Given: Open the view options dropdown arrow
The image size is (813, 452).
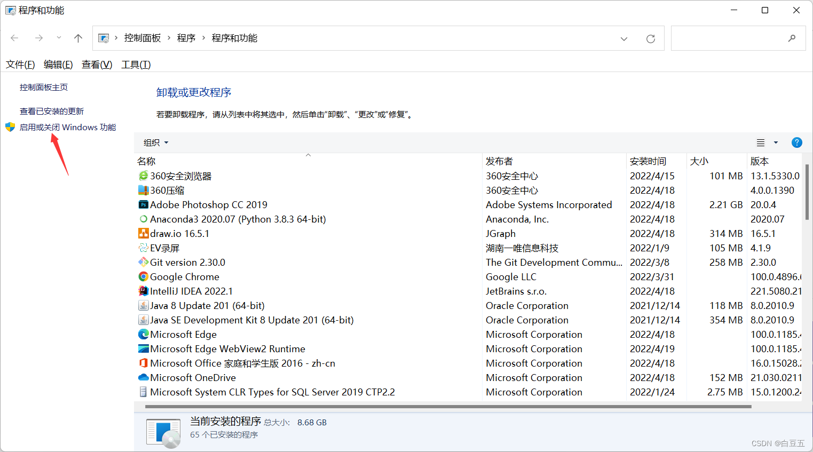Looking at the screenshot, I should 776,142.
